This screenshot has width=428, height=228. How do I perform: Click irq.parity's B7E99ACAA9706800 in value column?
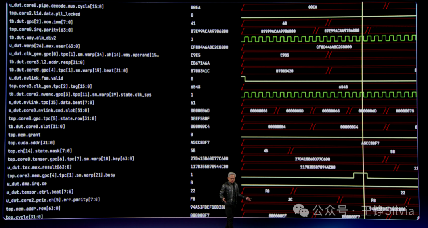(209, 31)
